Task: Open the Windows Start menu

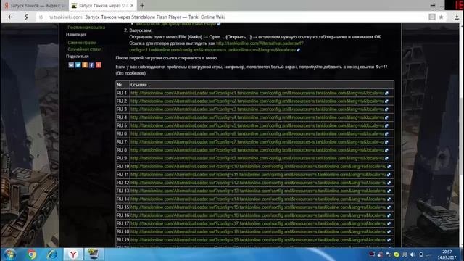Action: pyautogui.click(x=9, y=254)
